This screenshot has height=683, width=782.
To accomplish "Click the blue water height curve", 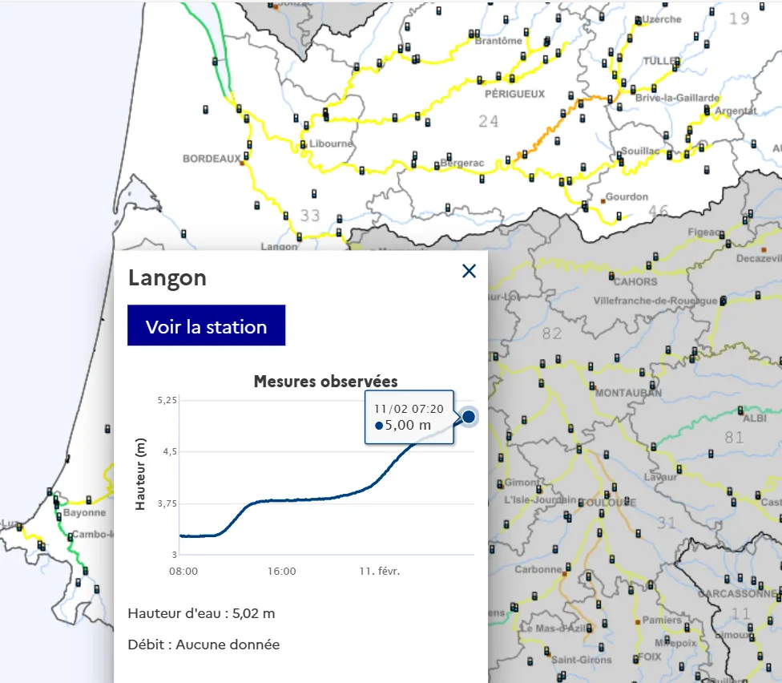I will click(304, 499).
